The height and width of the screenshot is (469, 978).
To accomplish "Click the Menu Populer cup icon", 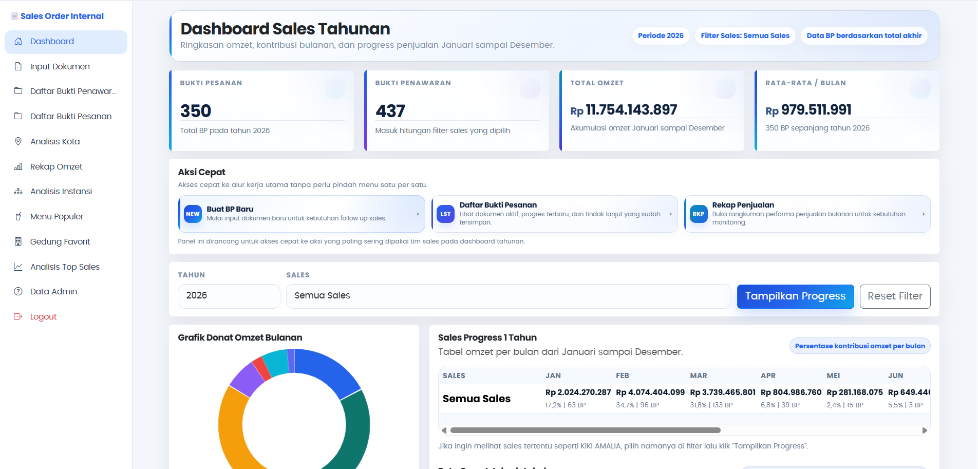I will click(x=18, y=216).
